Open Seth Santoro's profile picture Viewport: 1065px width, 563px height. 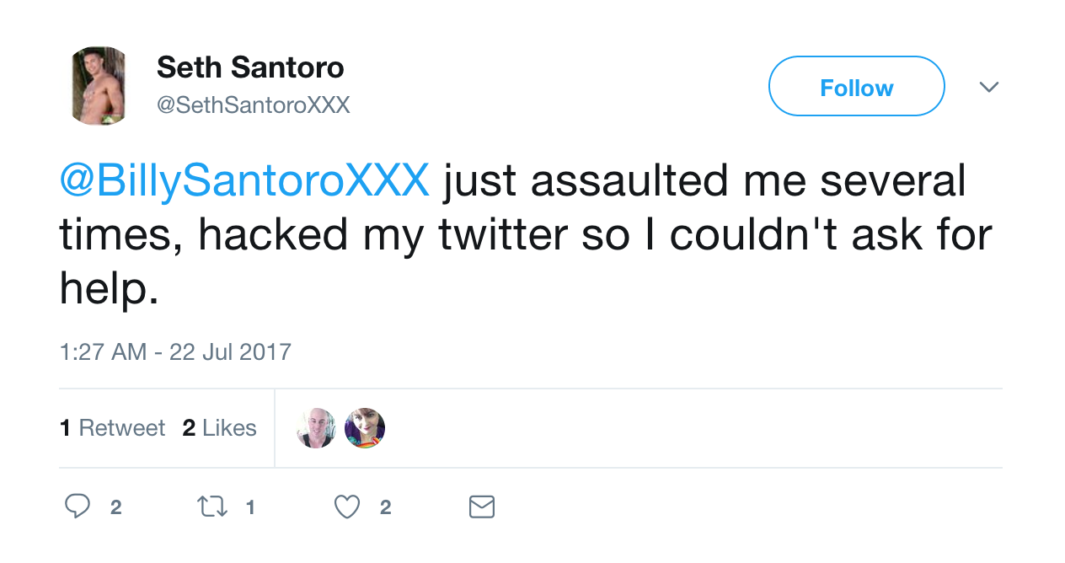pos(99,86)
